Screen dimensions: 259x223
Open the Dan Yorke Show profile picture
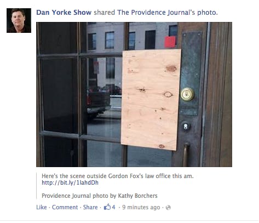pyautogui.click(x=19, y=20)
